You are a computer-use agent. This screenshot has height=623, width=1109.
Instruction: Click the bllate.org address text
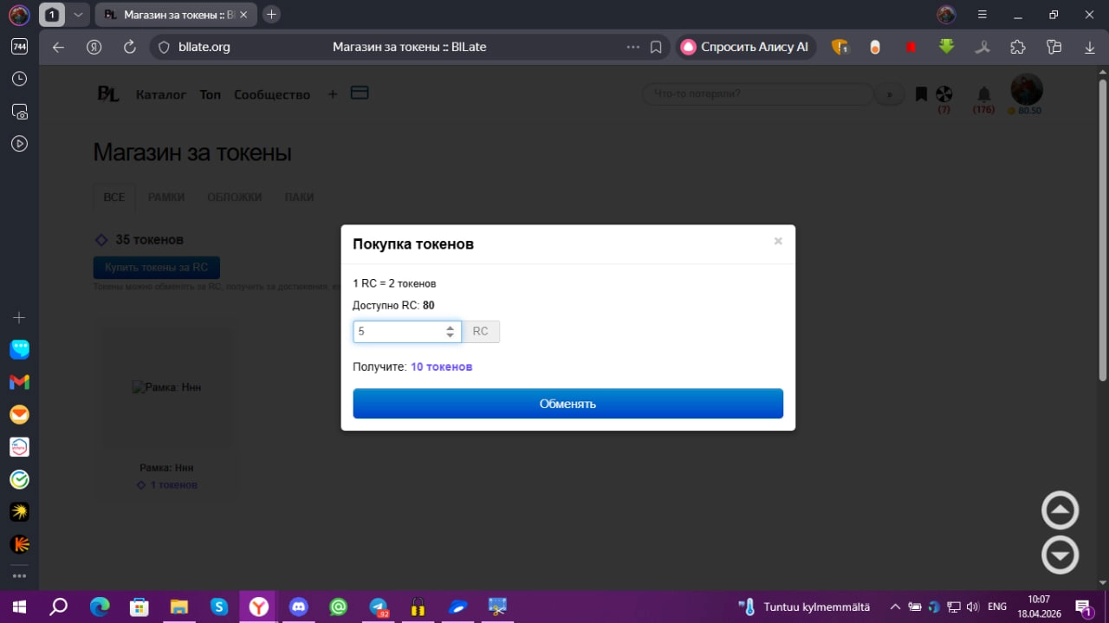click(x=204, y=47)
